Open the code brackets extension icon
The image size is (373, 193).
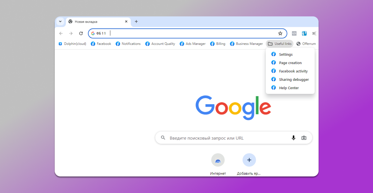[x=294, y=33]
